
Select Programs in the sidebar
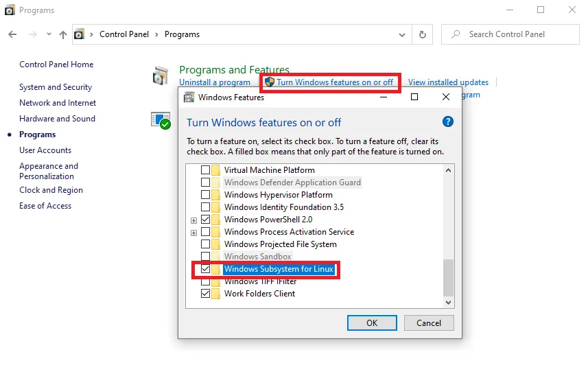pyautogui.click(x=38, y=135)
